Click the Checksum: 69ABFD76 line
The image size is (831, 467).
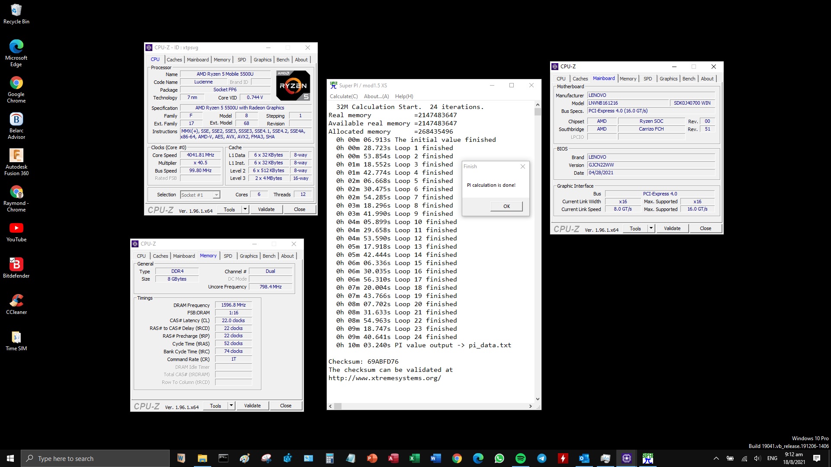[364, 361]
